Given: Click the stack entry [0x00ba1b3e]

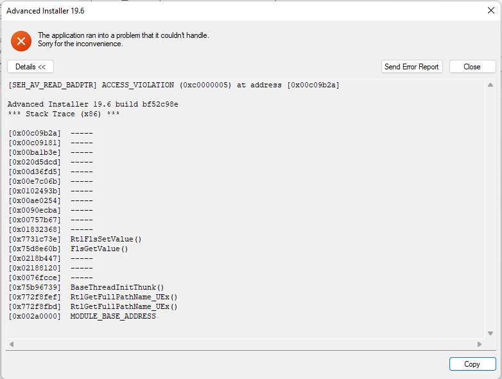Looking at the screenshot, I should pyautogui.click(x=50, y=152).
